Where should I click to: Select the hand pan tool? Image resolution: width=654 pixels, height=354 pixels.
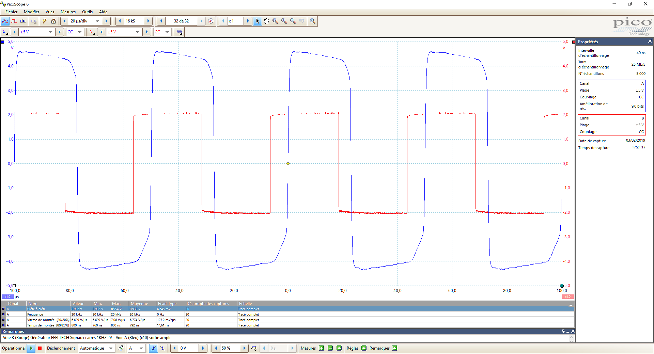coord(266,21)
